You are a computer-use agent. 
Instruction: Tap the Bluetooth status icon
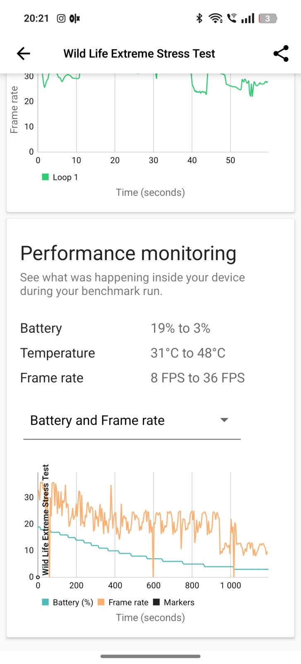click(199, 18)
